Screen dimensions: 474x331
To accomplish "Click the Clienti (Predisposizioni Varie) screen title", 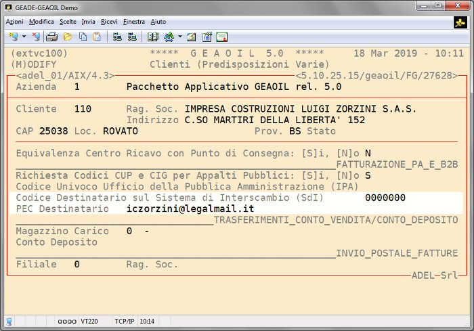I will (x=240, y=64).
